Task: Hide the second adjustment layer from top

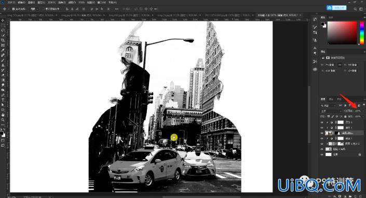Action: click(x=322, y=128)
